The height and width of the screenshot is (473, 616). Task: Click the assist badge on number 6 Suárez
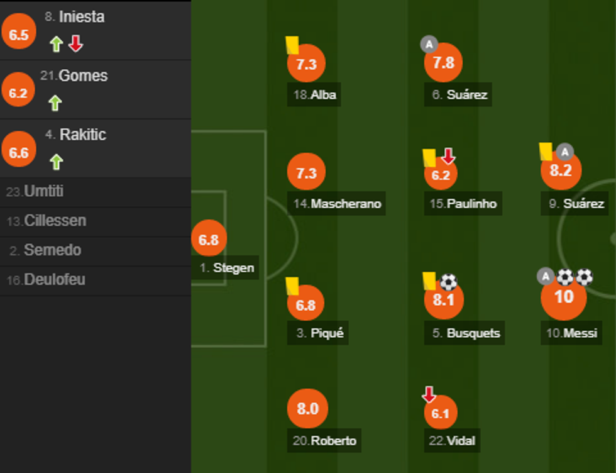(x=429, y=45)
